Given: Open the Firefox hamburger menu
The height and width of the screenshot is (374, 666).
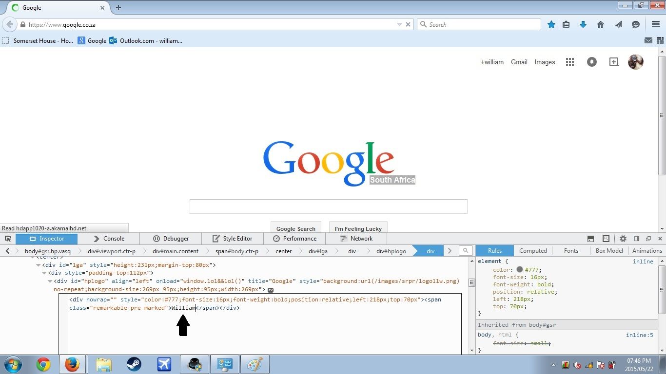Looking at the screenshot, I should (x=656, y=24).
